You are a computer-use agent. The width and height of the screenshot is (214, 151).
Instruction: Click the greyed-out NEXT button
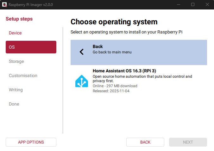pyautogui.click(x=188, y=142)
